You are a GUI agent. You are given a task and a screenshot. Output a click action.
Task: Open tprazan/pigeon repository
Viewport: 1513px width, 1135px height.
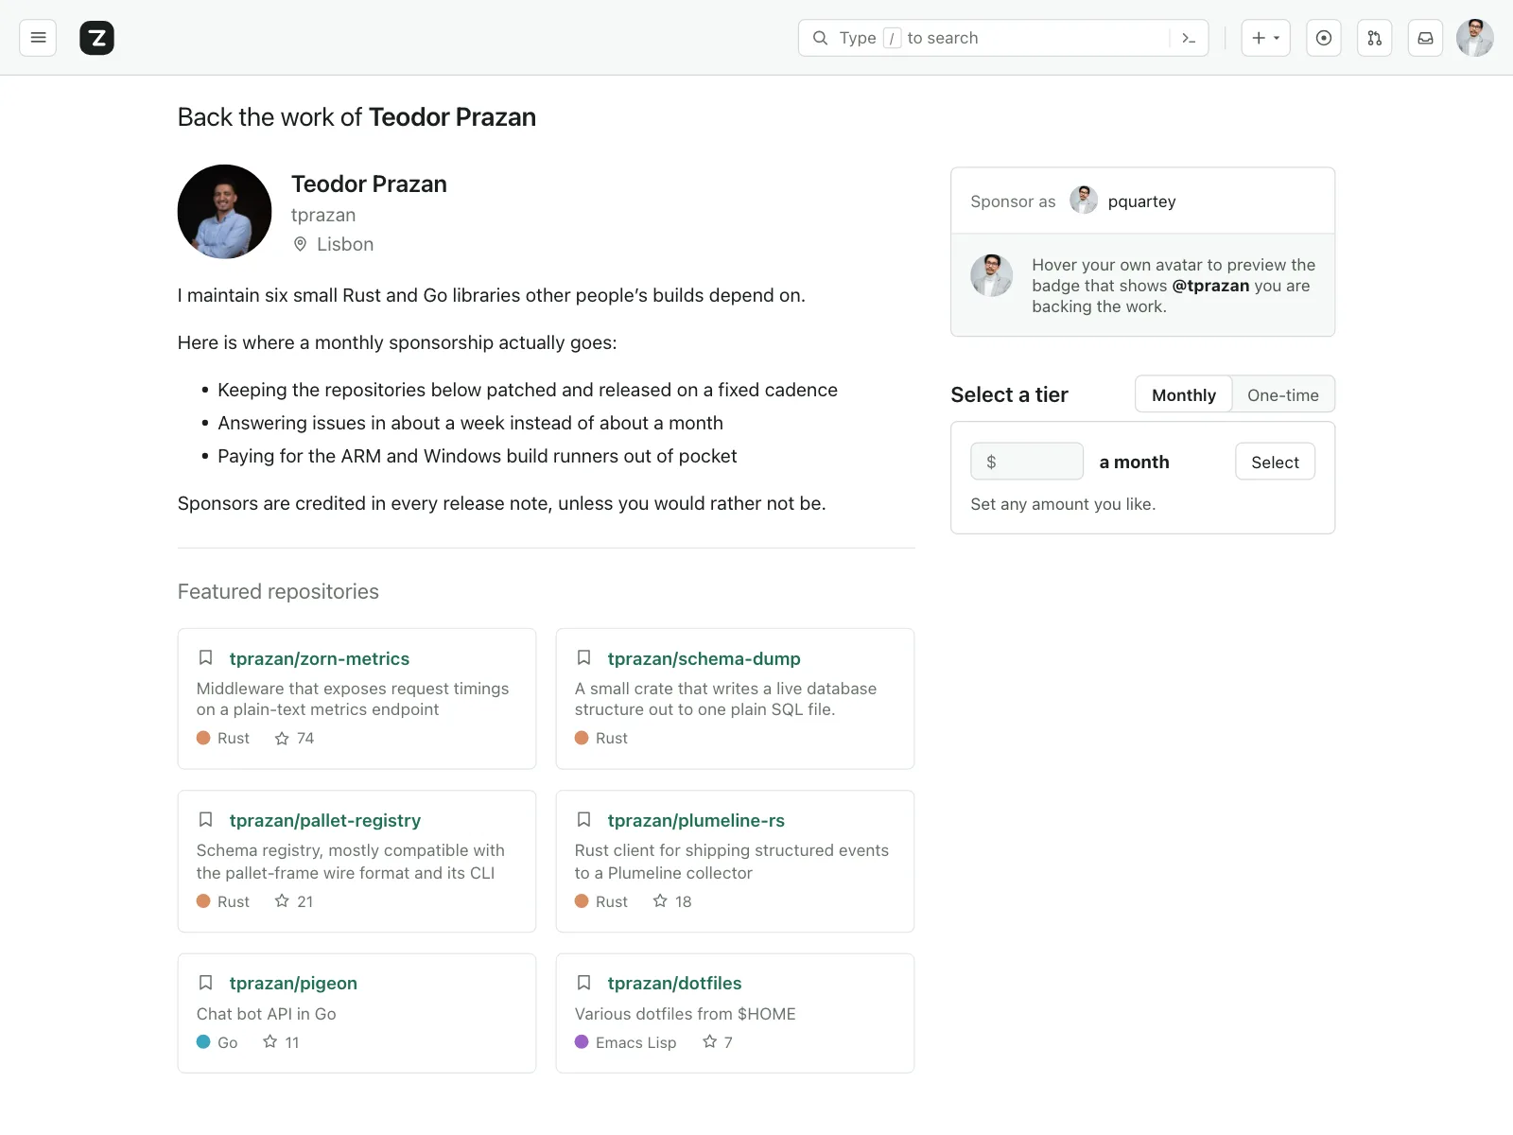pos(293,983)
